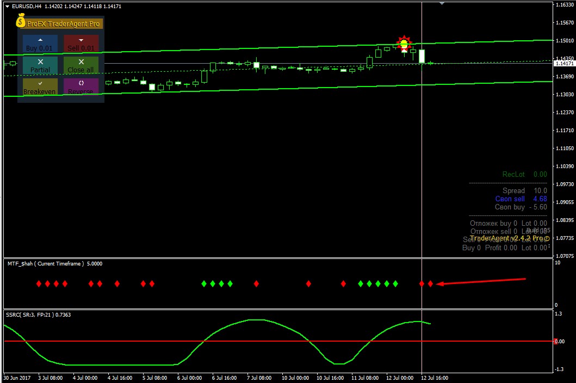This screenshot has width=576, height=383.
Task: Click the Close all button
Action: click(81, 65)
